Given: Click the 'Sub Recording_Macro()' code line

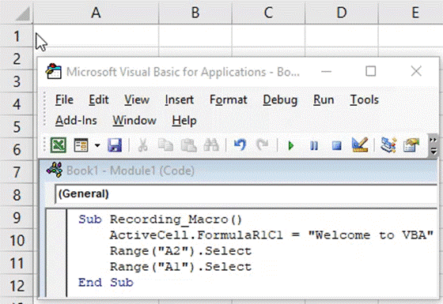Looking at the screenshot, I should tap(160, 220).
